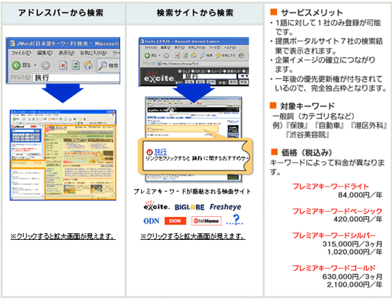Click the red DION logo

tap(175, 221)
